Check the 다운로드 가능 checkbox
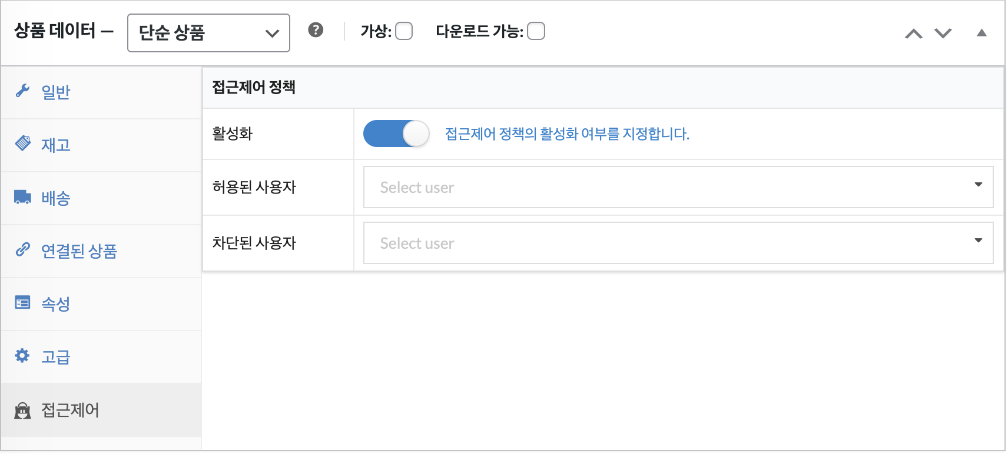This screenshot has height=454, width=1008. 536,31
